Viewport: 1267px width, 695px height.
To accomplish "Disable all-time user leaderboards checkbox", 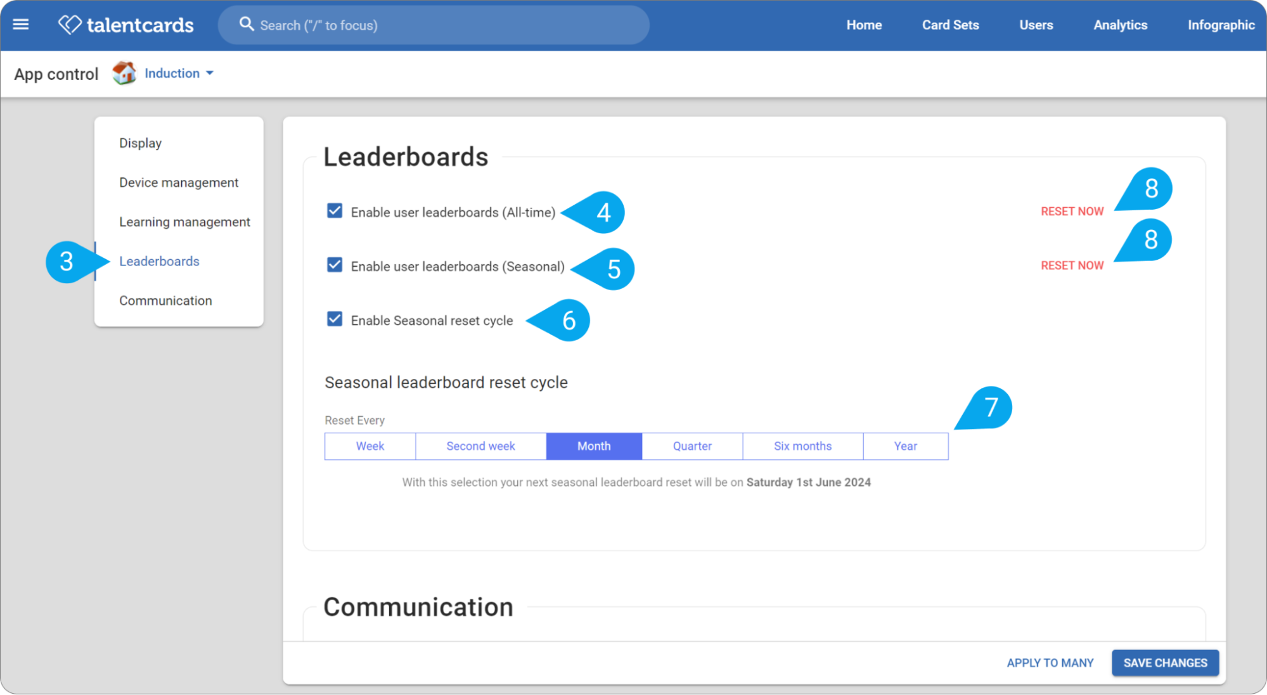I will click(335, 211).
